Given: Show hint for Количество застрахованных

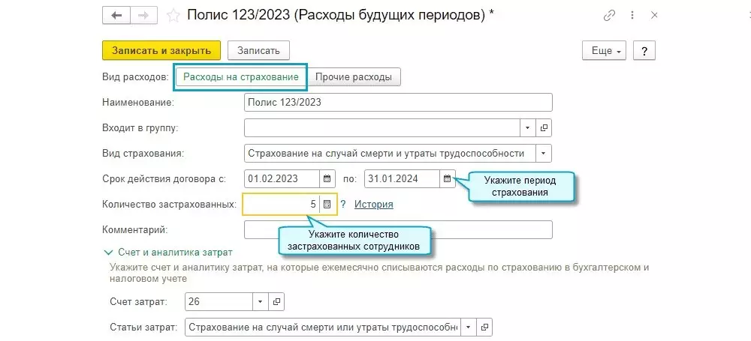Looking at the screenshot, I should point(343,204).
